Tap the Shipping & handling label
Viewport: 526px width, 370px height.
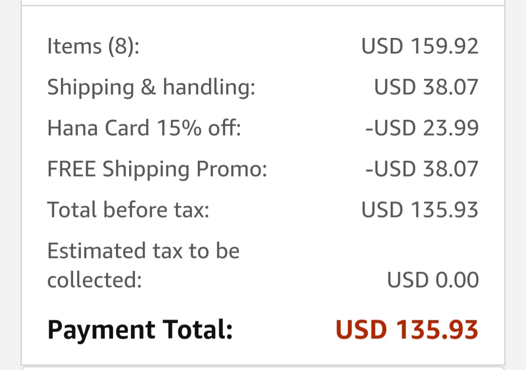coord(151,88)
